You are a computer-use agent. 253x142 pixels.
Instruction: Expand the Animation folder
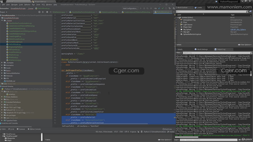pyautogui.click(x=2, y=65)
